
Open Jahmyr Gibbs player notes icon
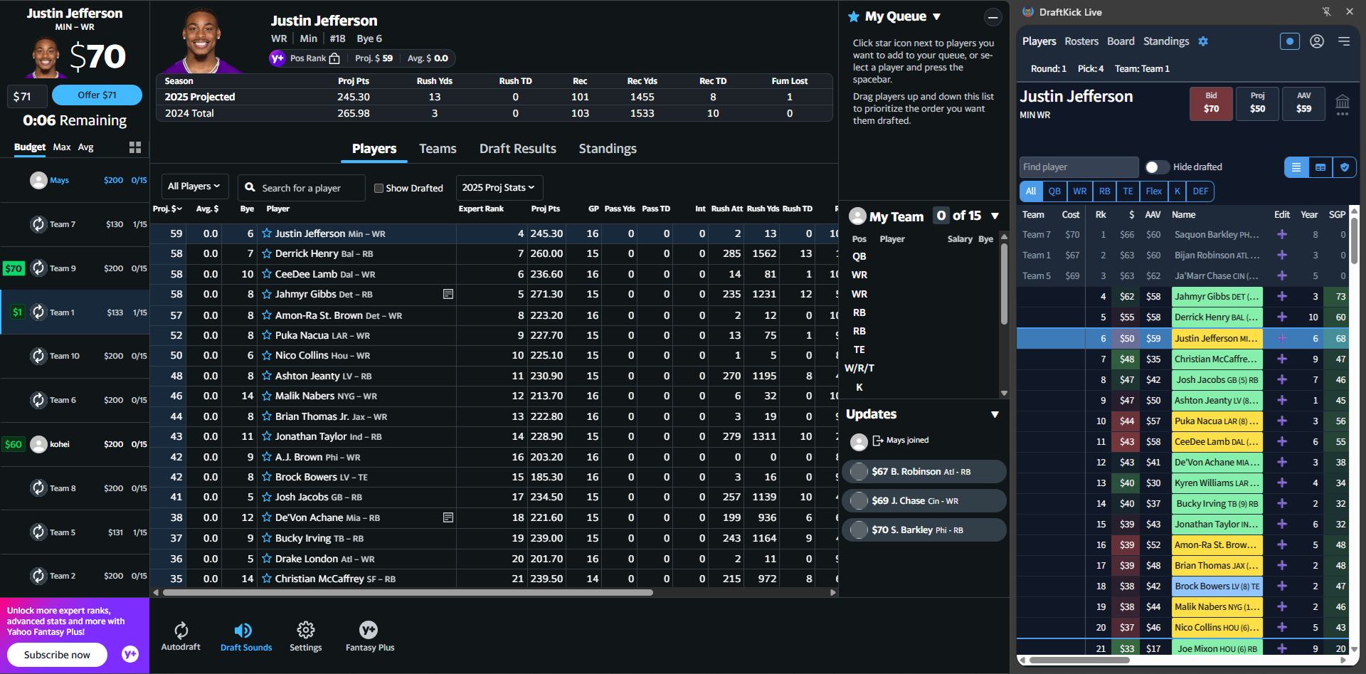tap(448, 294)
